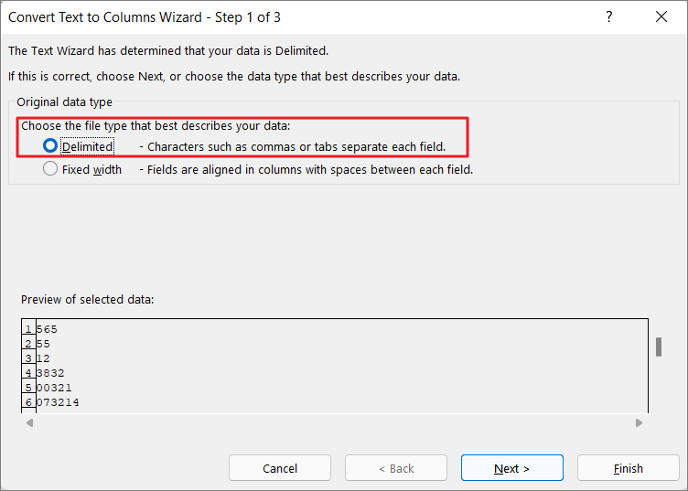Click the Cancel button
This screenshot has height=491, width=688.
pos(280,468)
